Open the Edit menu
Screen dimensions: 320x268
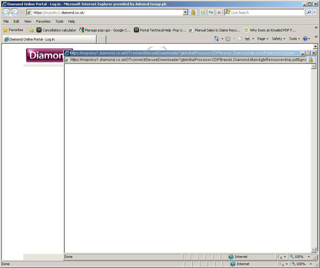pyautogui.click(x=16, y=21)
